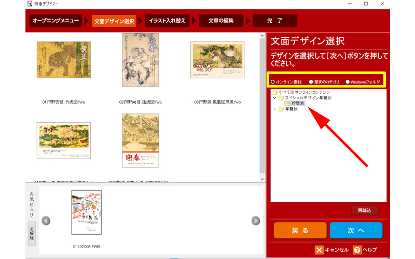The width and height of the screenshot is (415, 259).
Task: Click the 再読込 reload button
Action: point(365,210)
